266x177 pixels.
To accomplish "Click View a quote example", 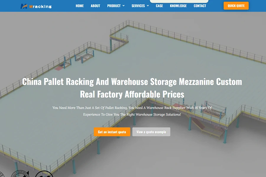I will [x=151, y=132].
